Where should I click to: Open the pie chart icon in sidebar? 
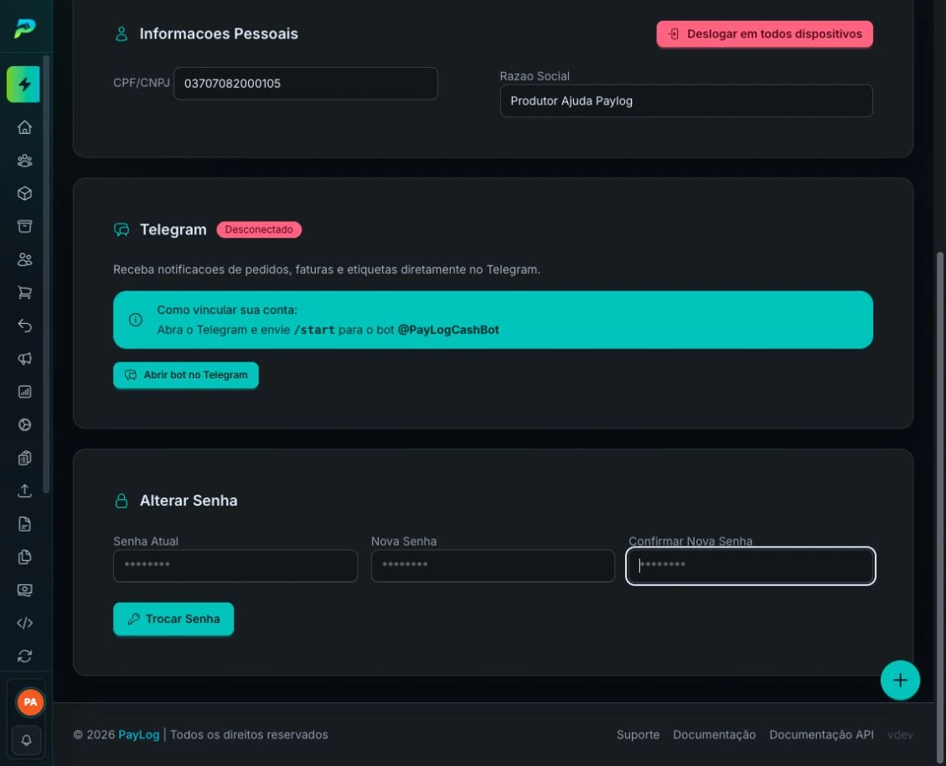pos(25,425)
